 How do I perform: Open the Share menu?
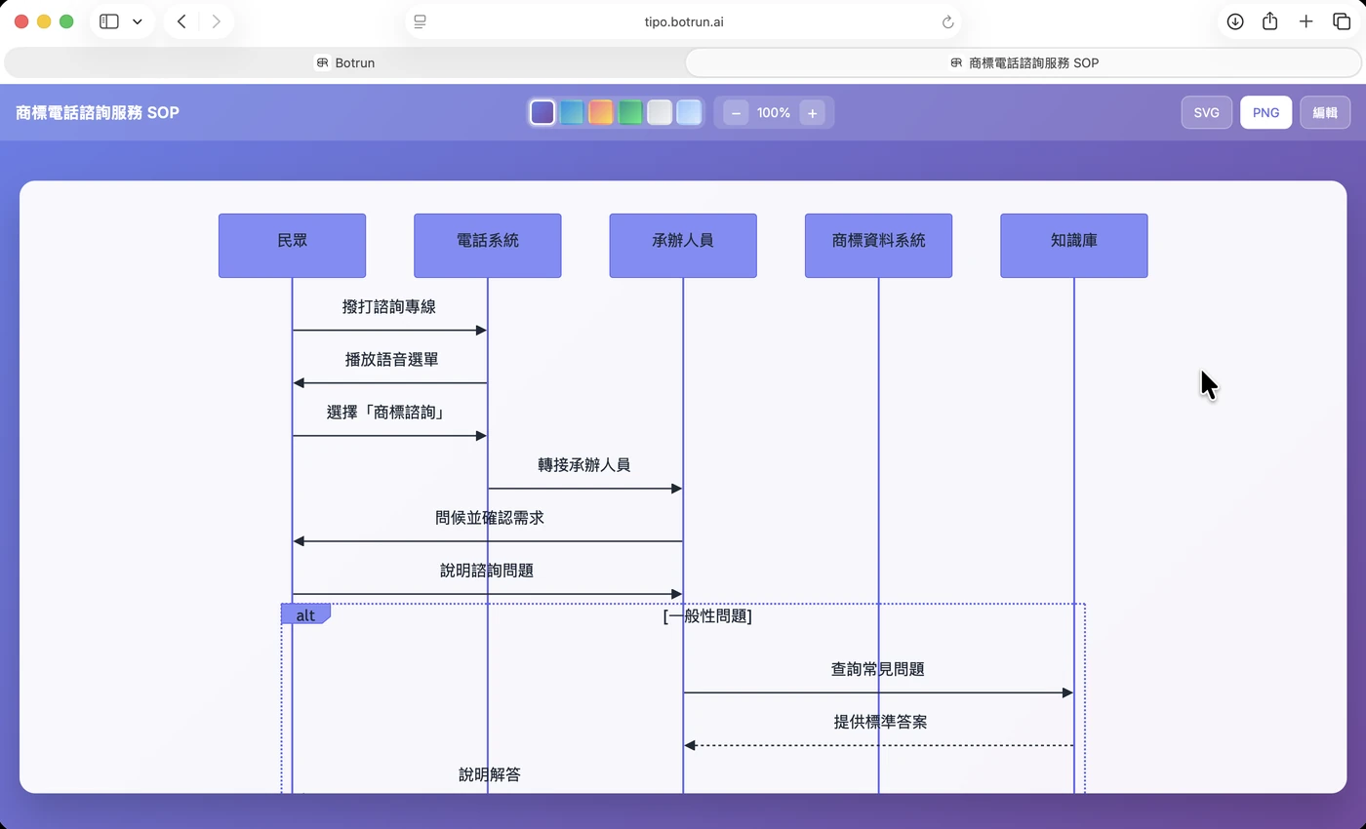pos(1269,21)
